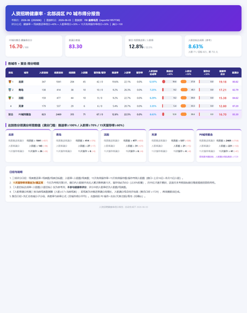Click the 12.8% aggregate rate value
This screenshot has width=247, height=313.
point(136,46)
